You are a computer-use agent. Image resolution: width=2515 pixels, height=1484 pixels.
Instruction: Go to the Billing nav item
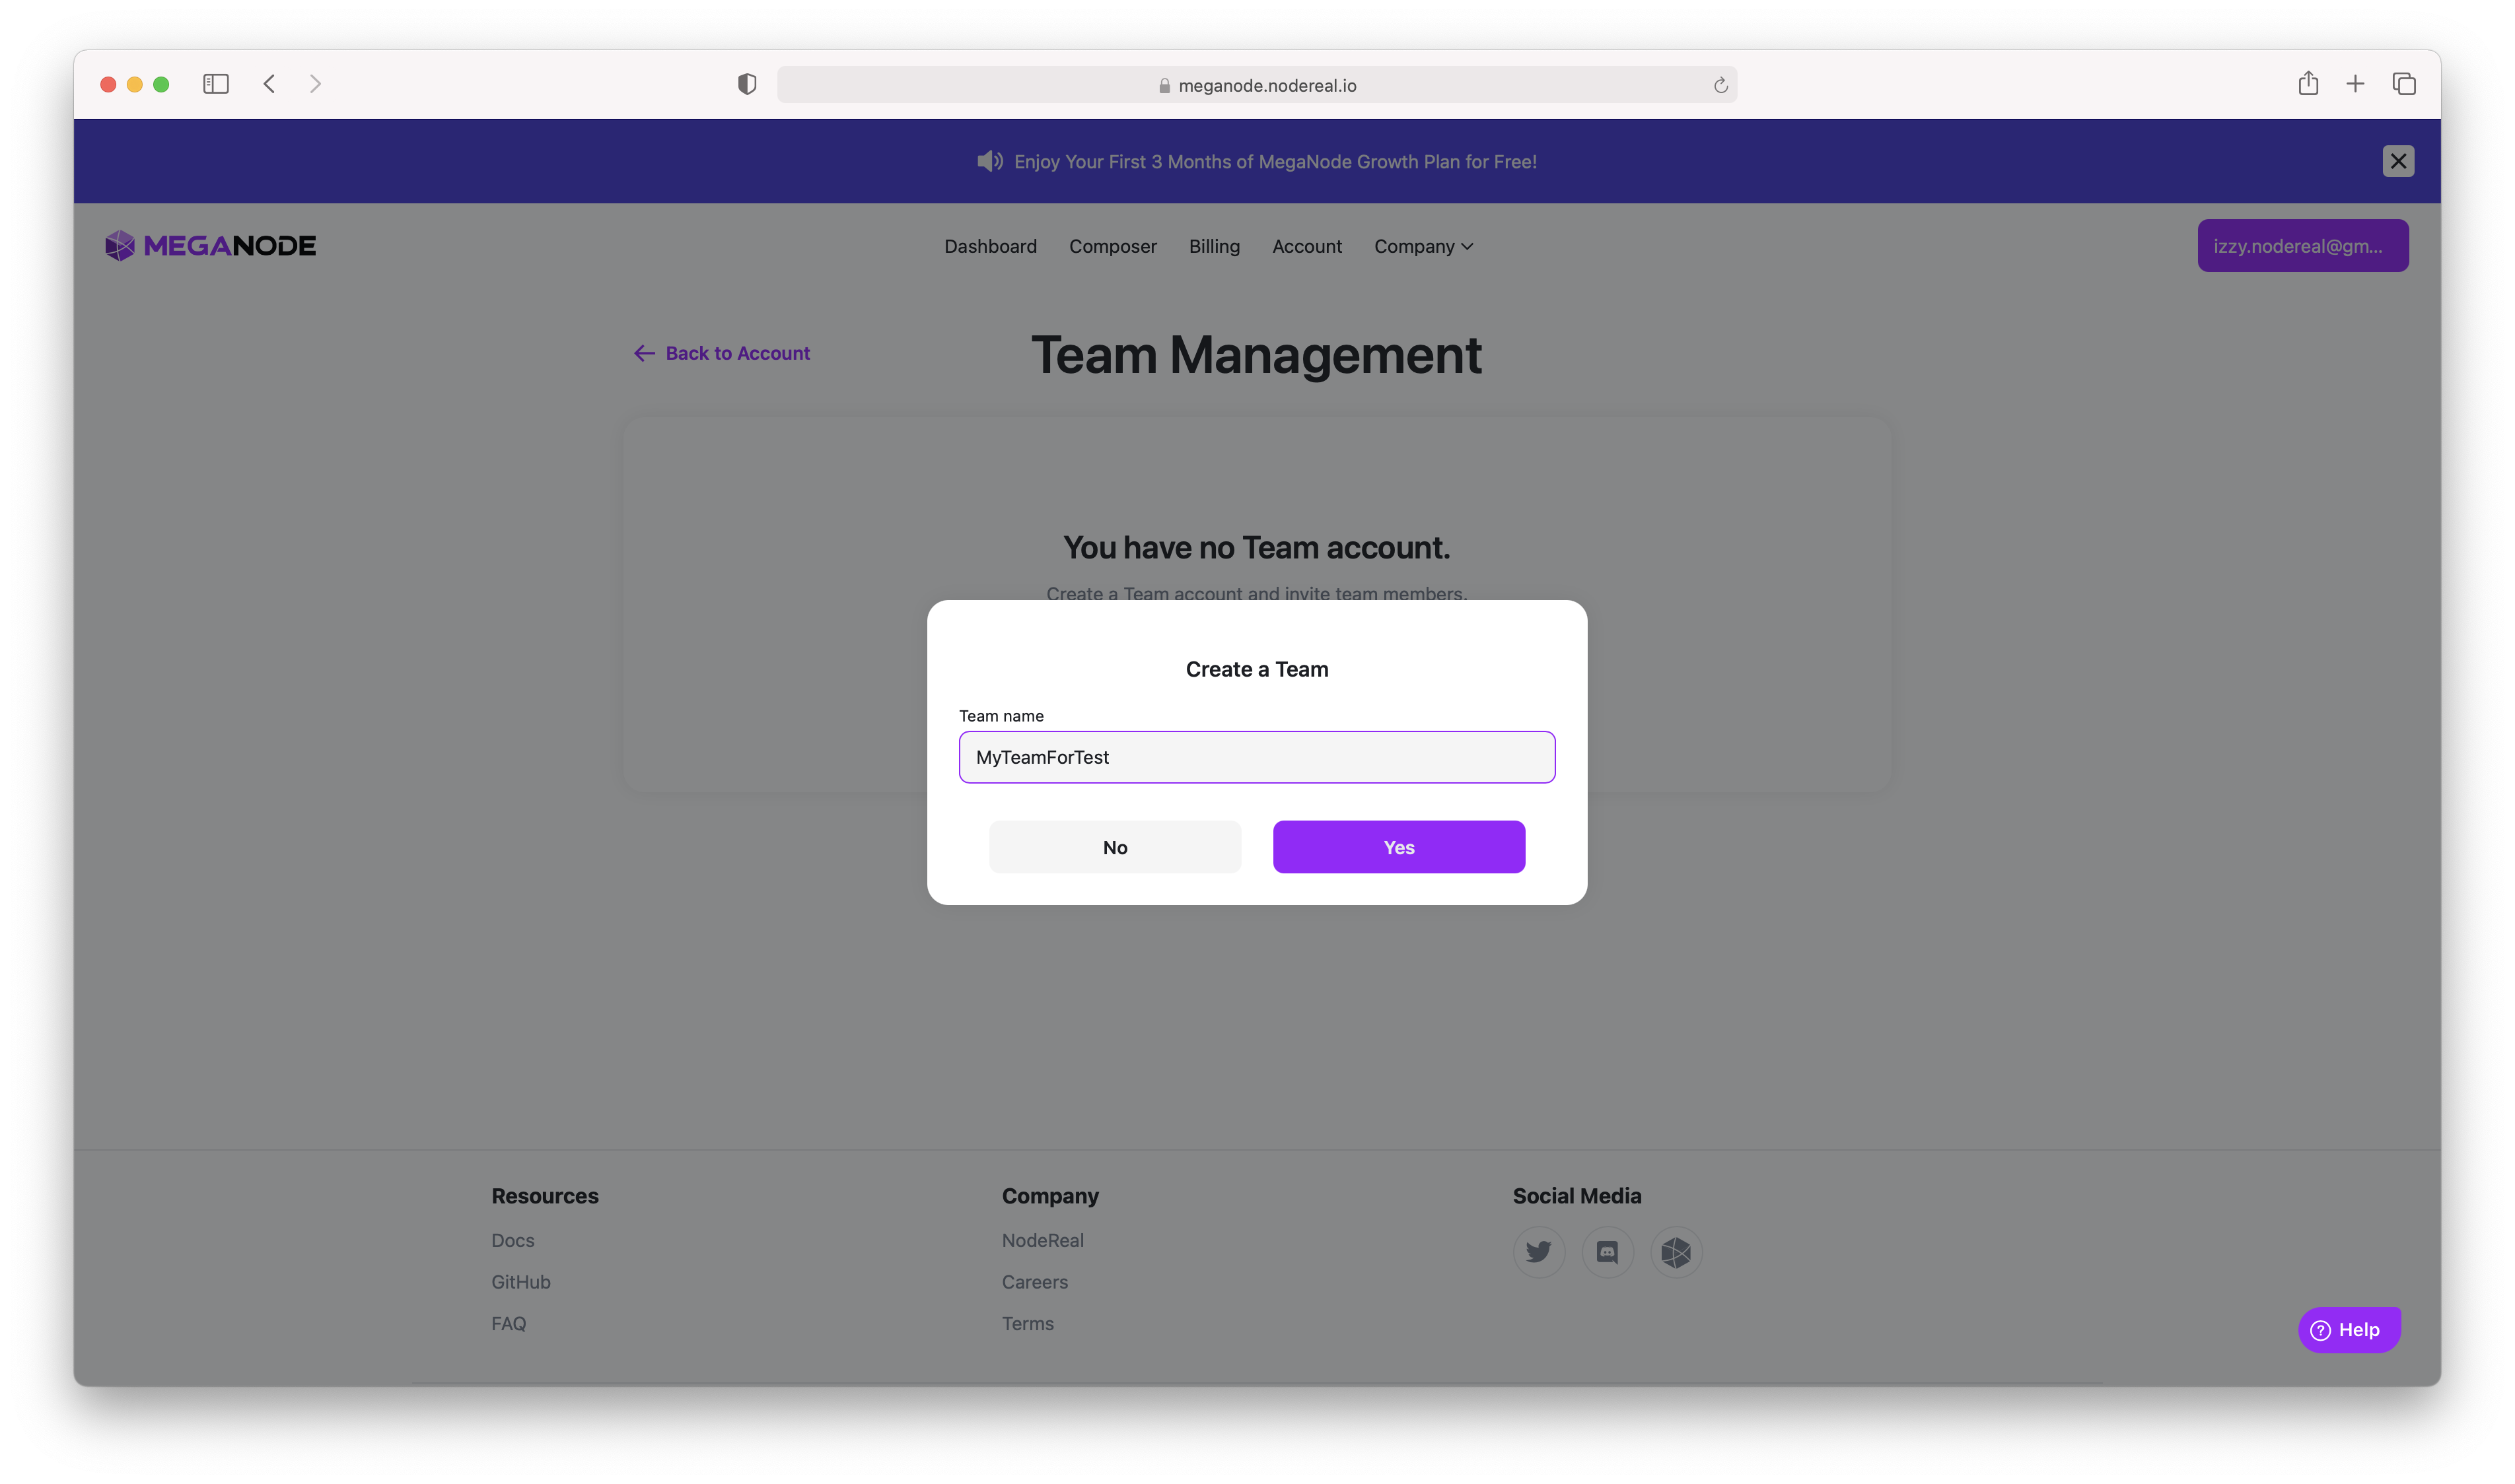pyautogui.click(x=1213, y=246)
